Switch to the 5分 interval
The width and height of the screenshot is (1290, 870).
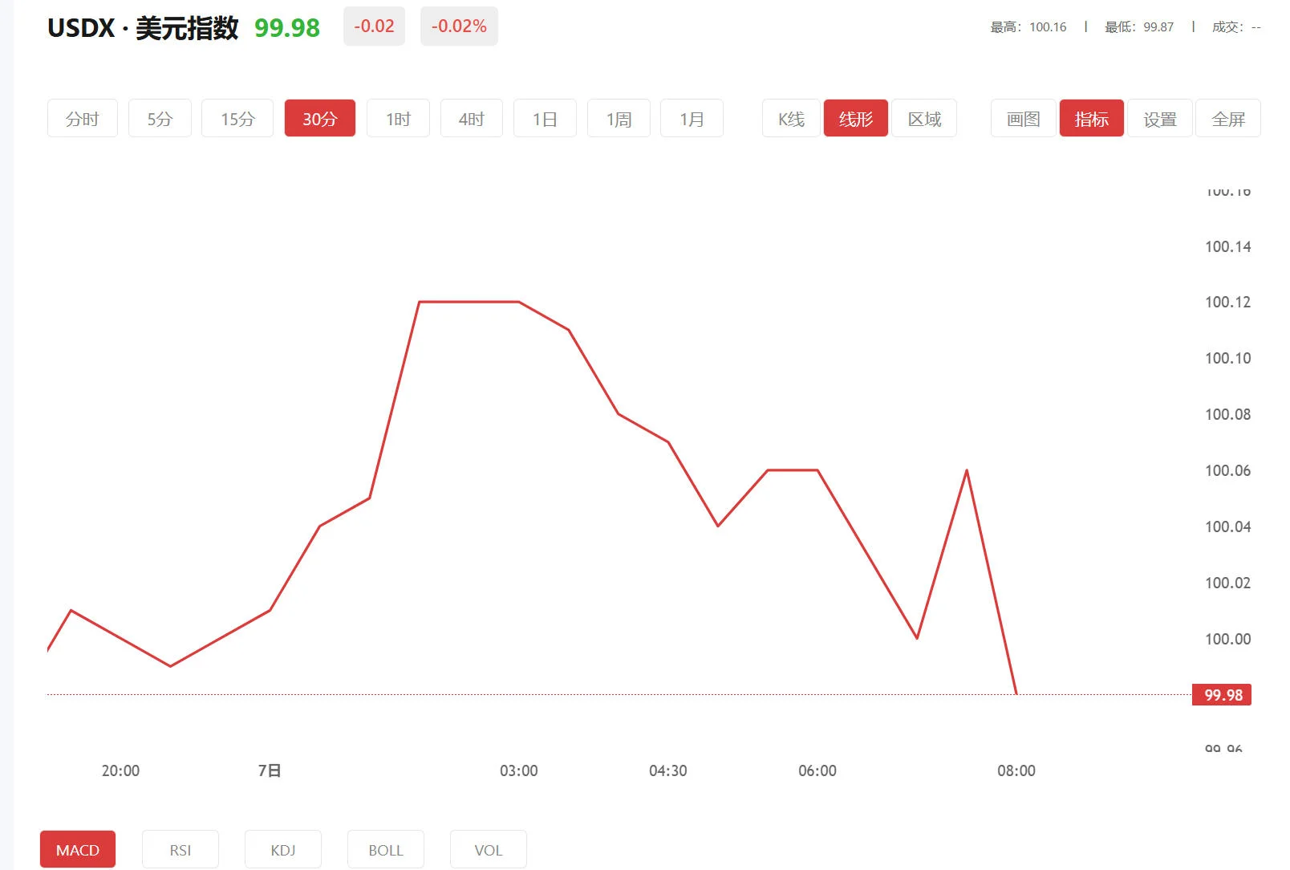point(160,119)
